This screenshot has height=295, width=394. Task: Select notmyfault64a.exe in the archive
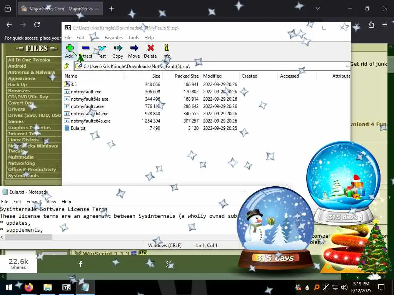89,99
